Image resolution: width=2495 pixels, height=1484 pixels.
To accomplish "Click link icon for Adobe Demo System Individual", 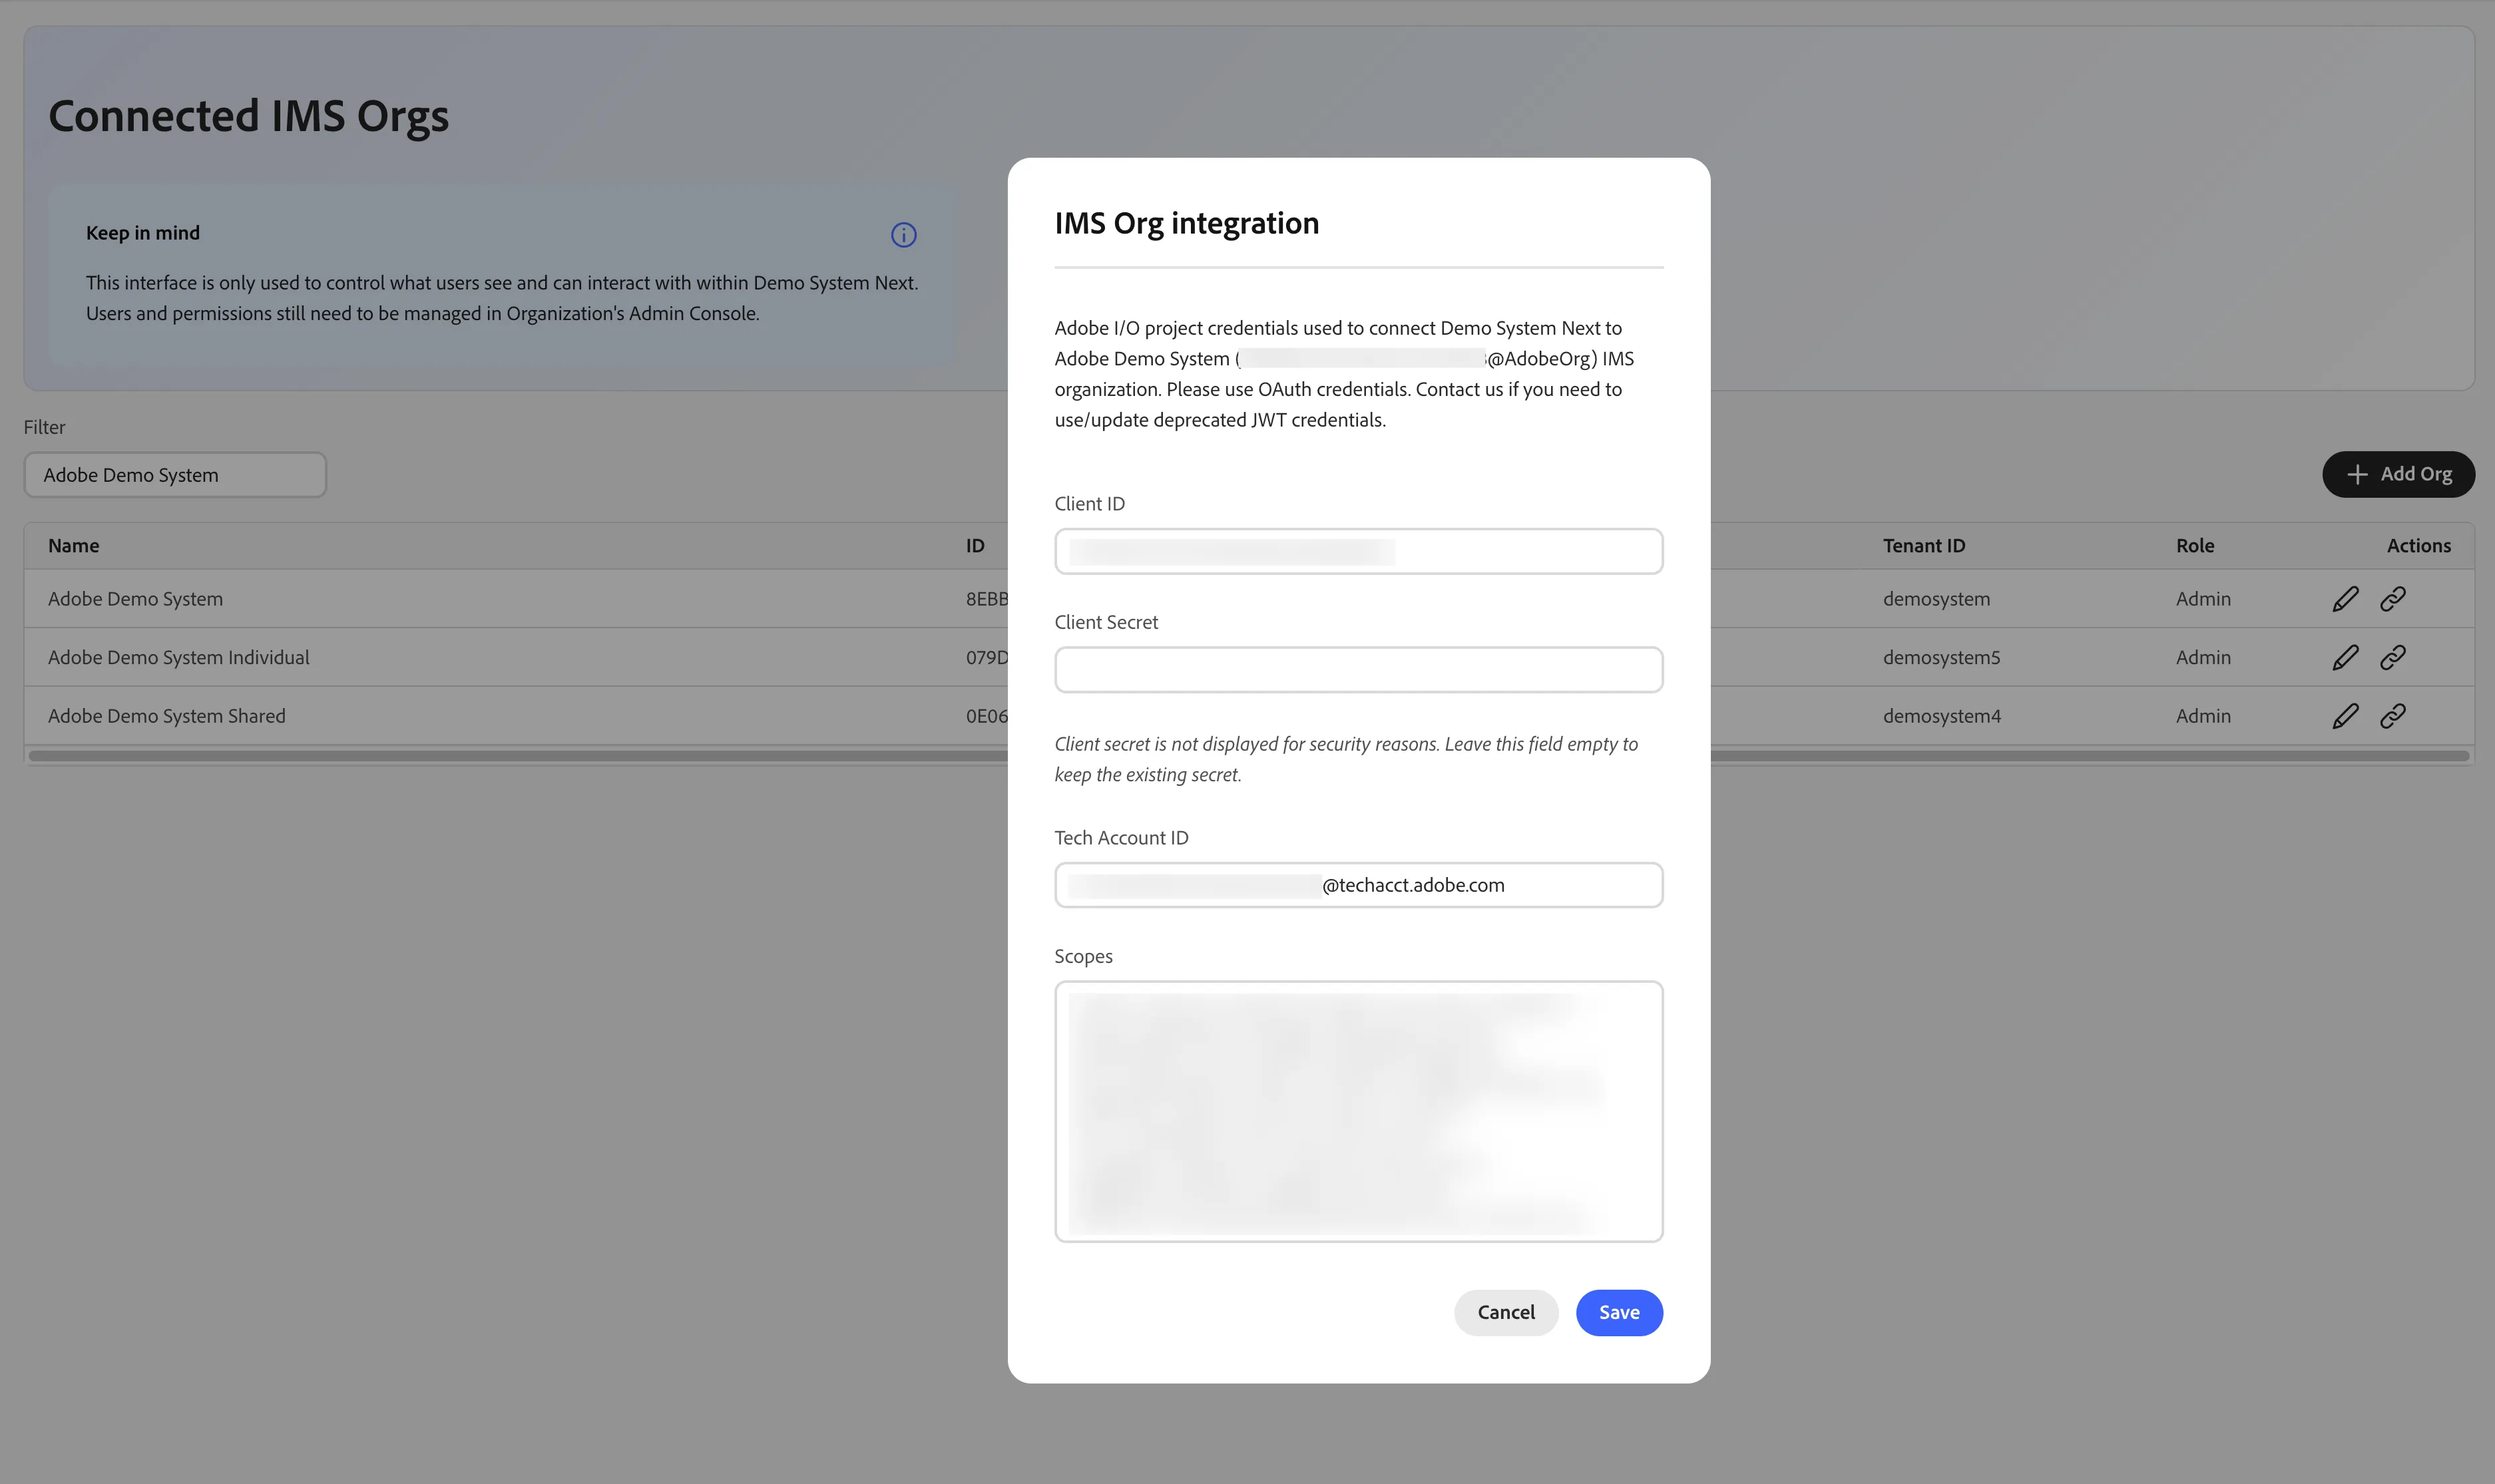I will [x=2393, y=657].
